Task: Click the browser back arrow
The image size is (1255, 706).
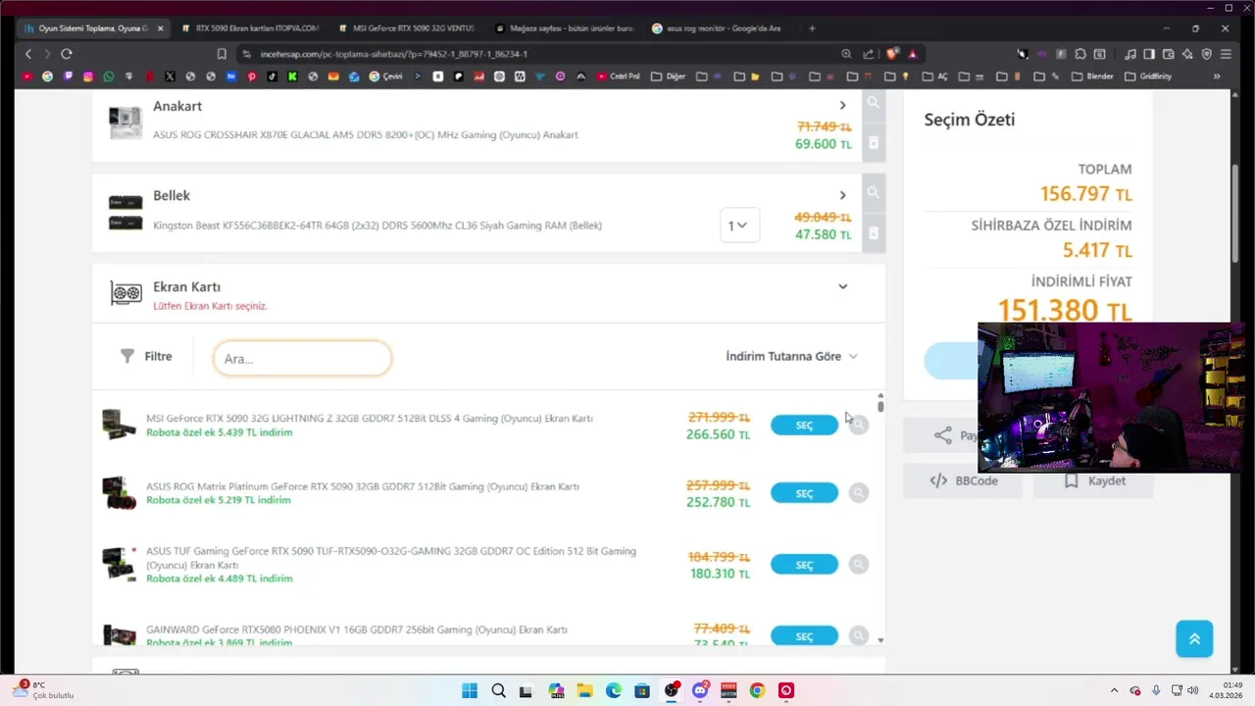Action: 28,54
